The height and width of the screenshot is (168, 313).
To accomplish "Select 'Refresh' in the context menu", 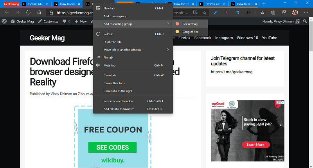I will point(133,34).
